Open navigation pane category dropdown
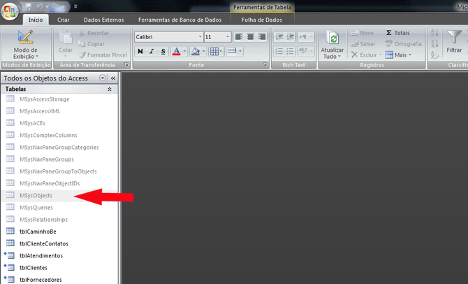Image resolution: width=468 pixels, height=284 pixels. 103,78
